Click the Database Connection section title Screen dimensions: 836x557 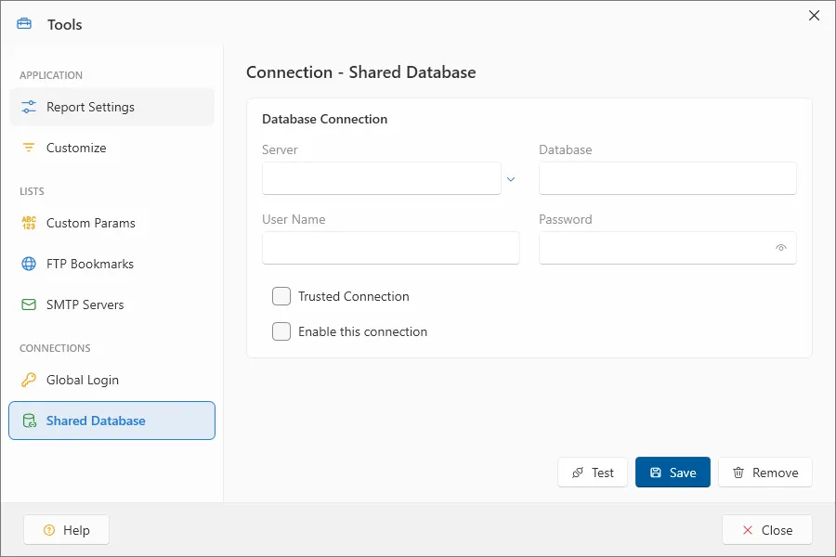click(325, 119)
